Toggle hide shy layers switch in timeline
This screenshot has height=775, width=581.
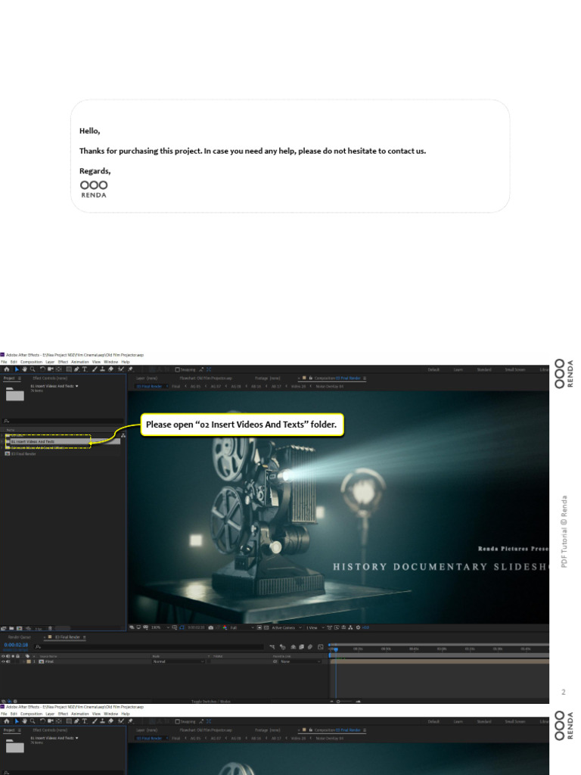(x=294, y=647)
